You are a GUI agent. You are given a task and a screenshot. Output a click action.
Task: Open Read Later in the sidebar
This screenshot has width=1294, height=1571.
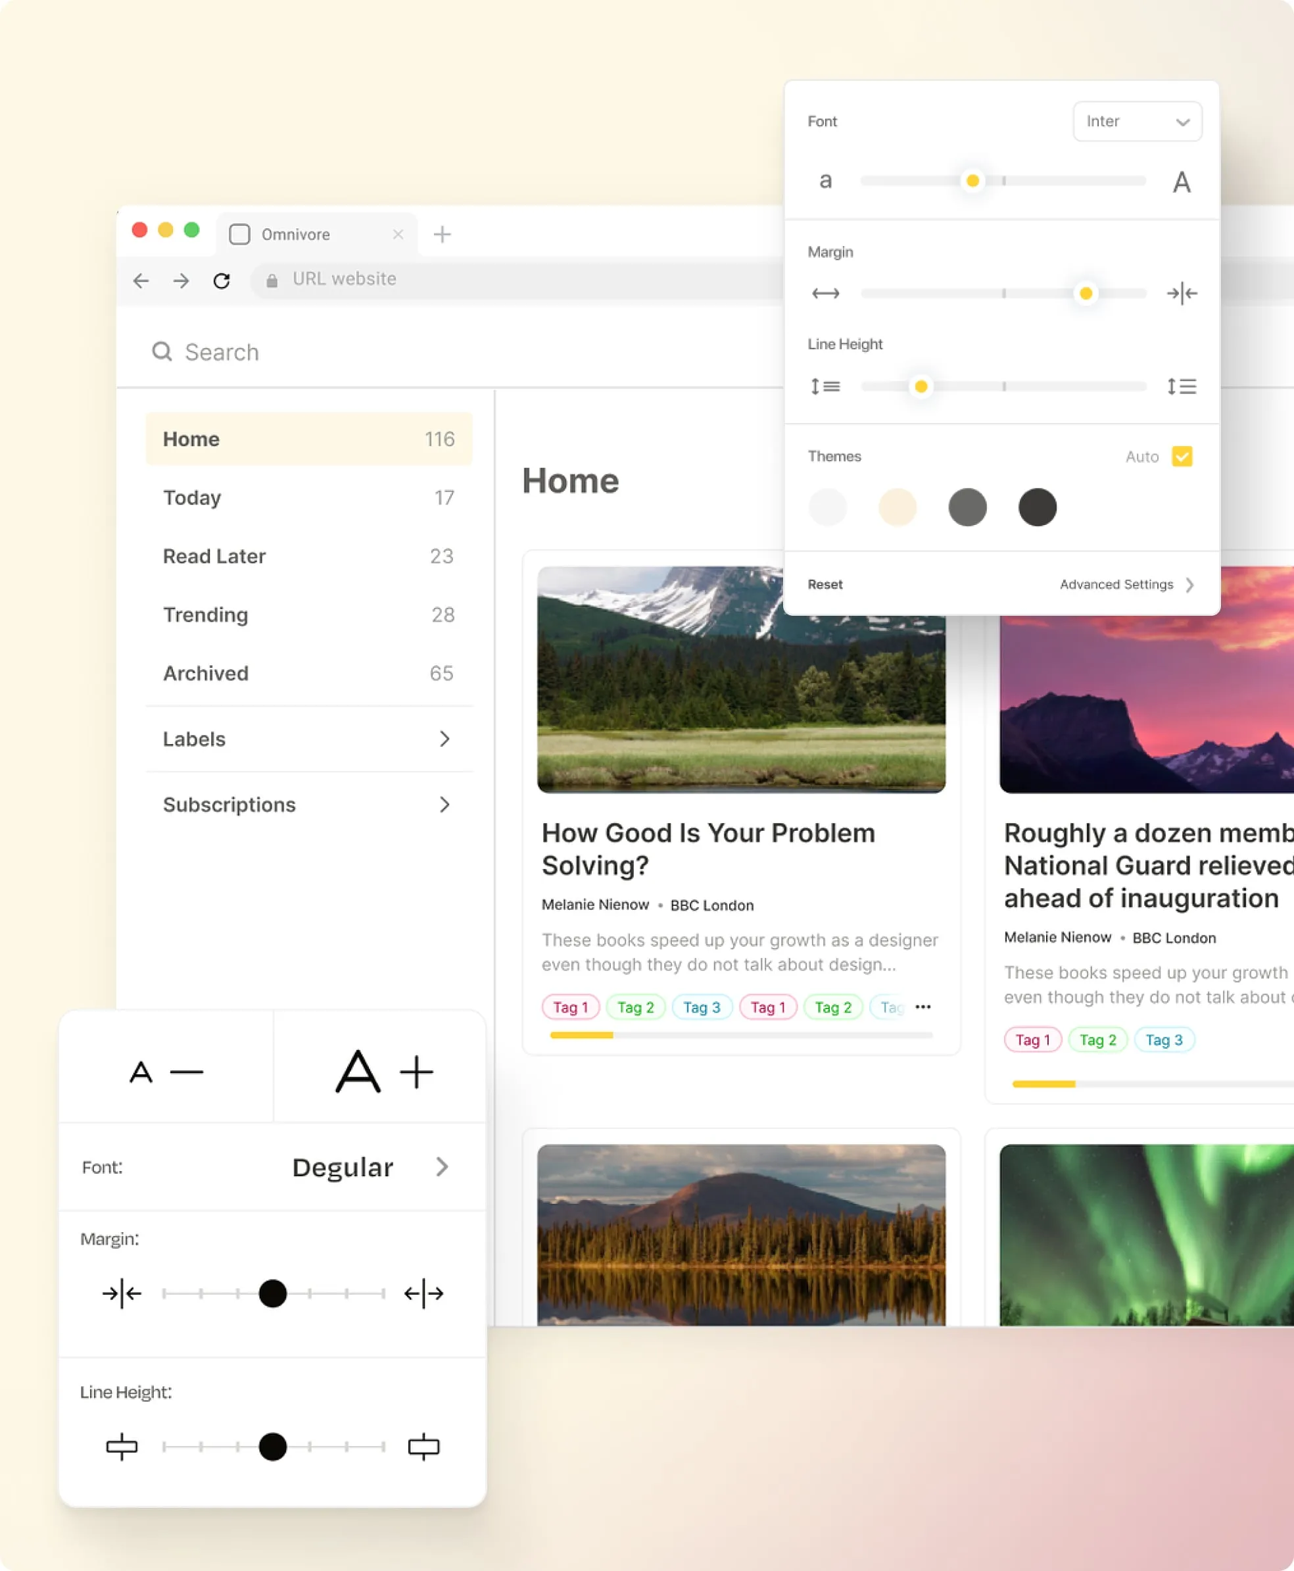tap(308, 555)
